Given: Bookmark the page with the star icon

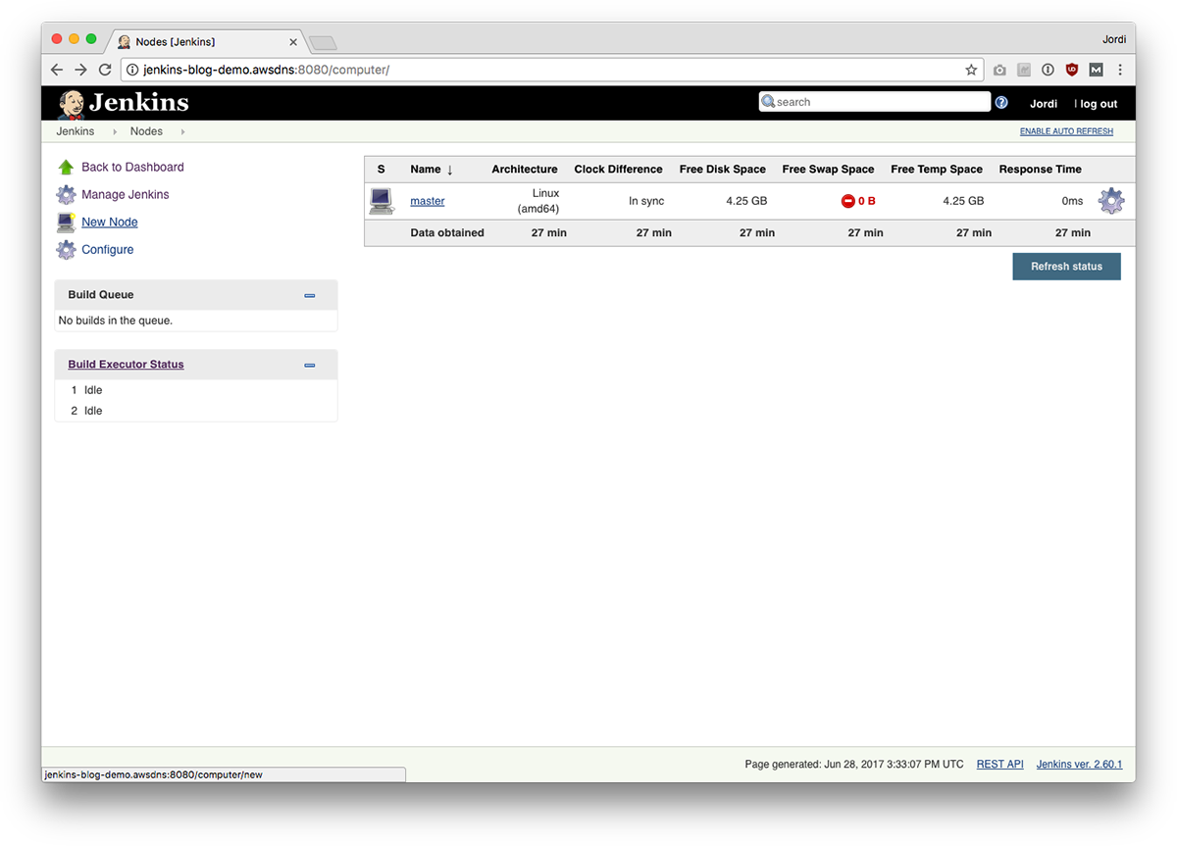Looking at the screenshot, I should 971,70.
